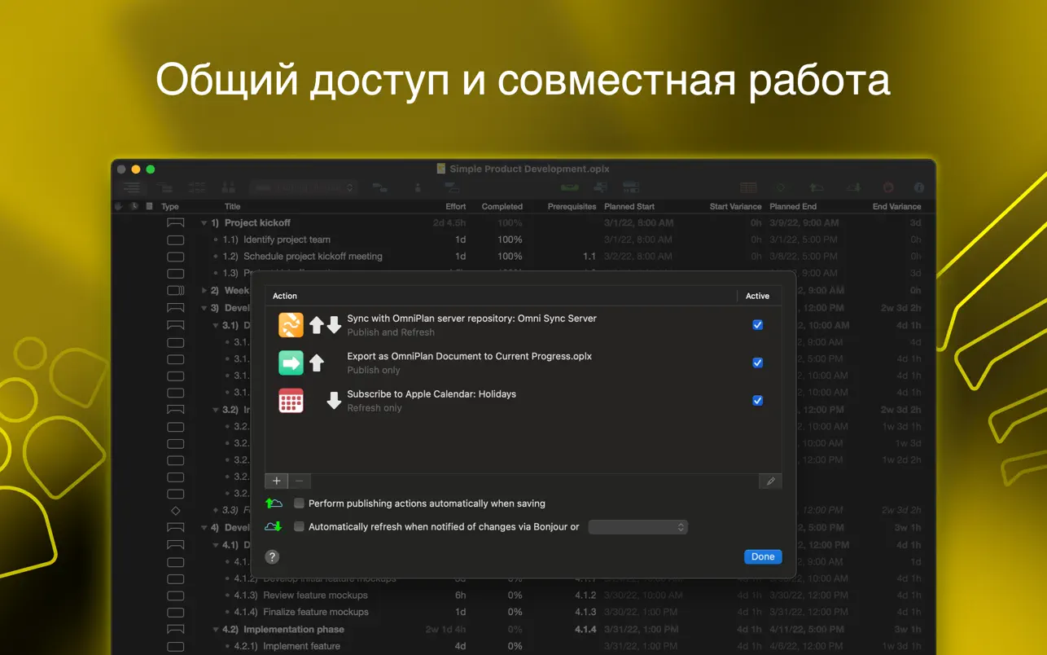
Task: Click the Action column header
Action: point(285,296)
